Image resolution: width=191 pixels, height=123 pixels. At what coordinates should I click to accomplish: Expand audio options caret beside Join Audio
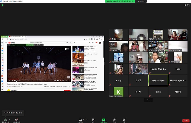[x=9, y=120]
